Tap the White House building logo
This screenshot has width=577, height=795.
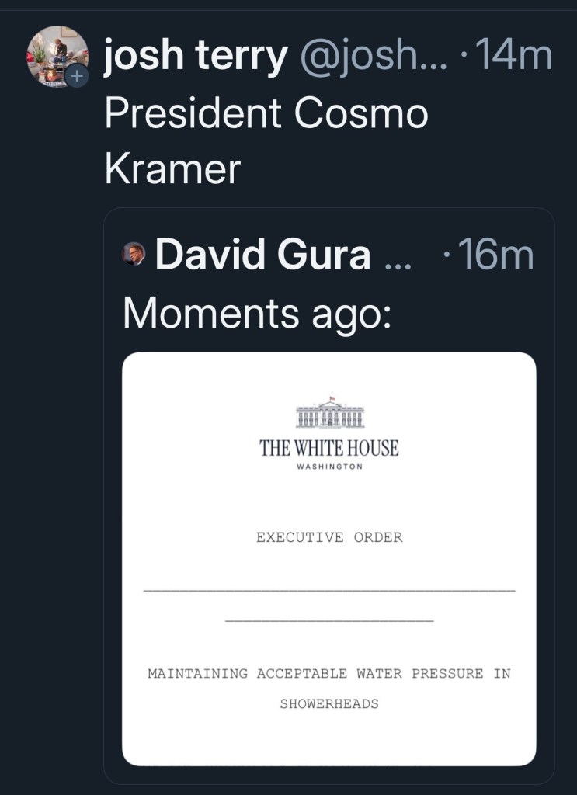click(329, 413)
